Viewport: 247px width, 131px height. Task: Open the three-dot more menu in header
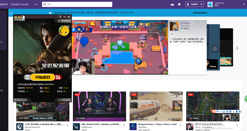tap(36, 4)
